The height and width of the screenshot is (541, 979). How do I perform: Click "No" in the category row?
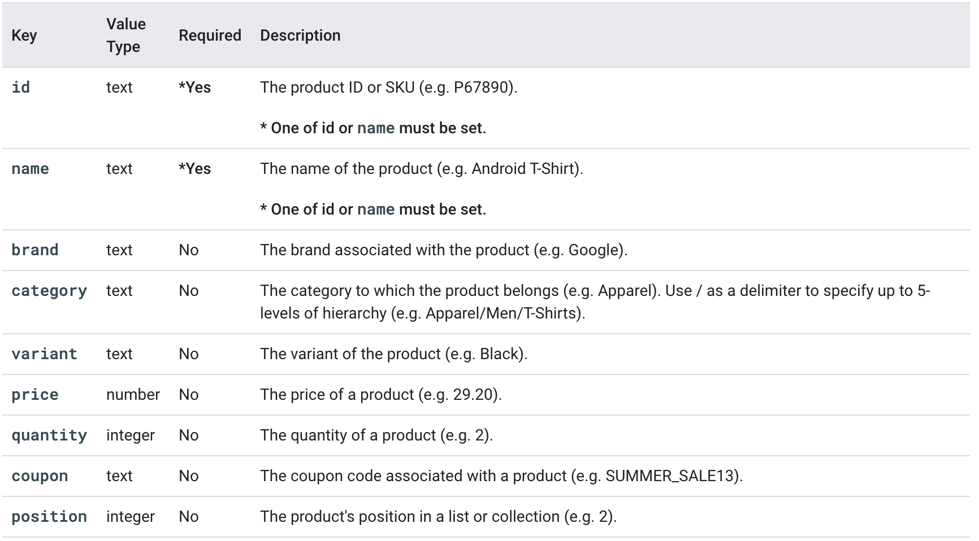[x=189, y=291]
